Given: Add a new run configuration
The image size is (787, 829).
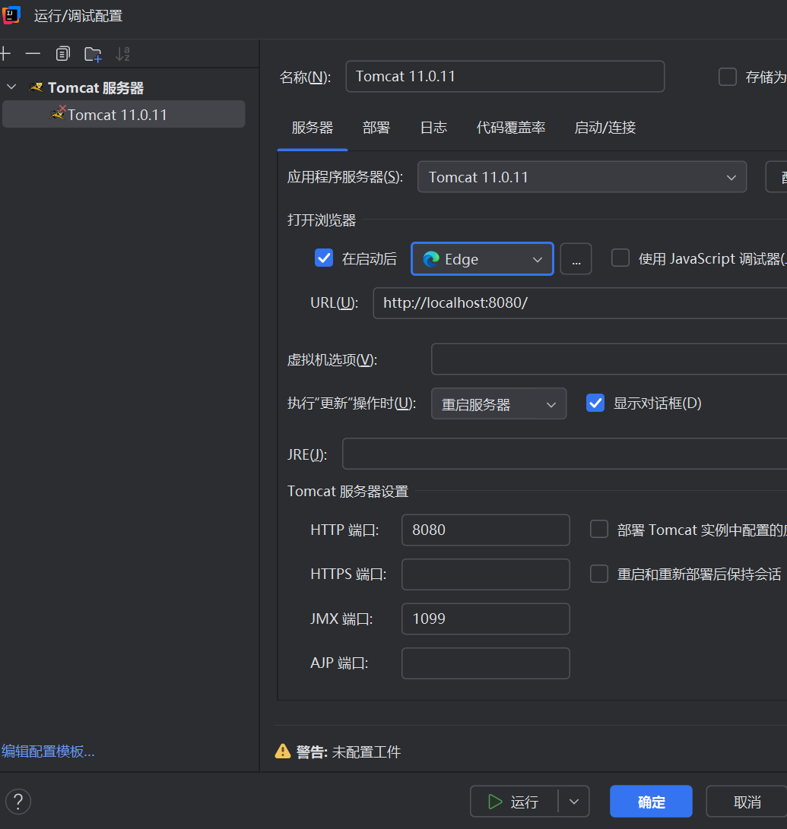Looking at the screenshot, I should coord(5,53).
